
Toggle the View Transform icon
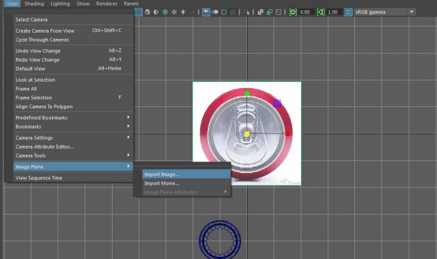pyautogui.click(x=348, y=12)
